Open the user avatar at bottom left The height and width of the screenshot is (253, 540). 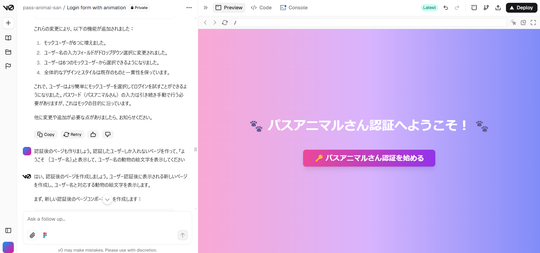(x=8, y=247)
